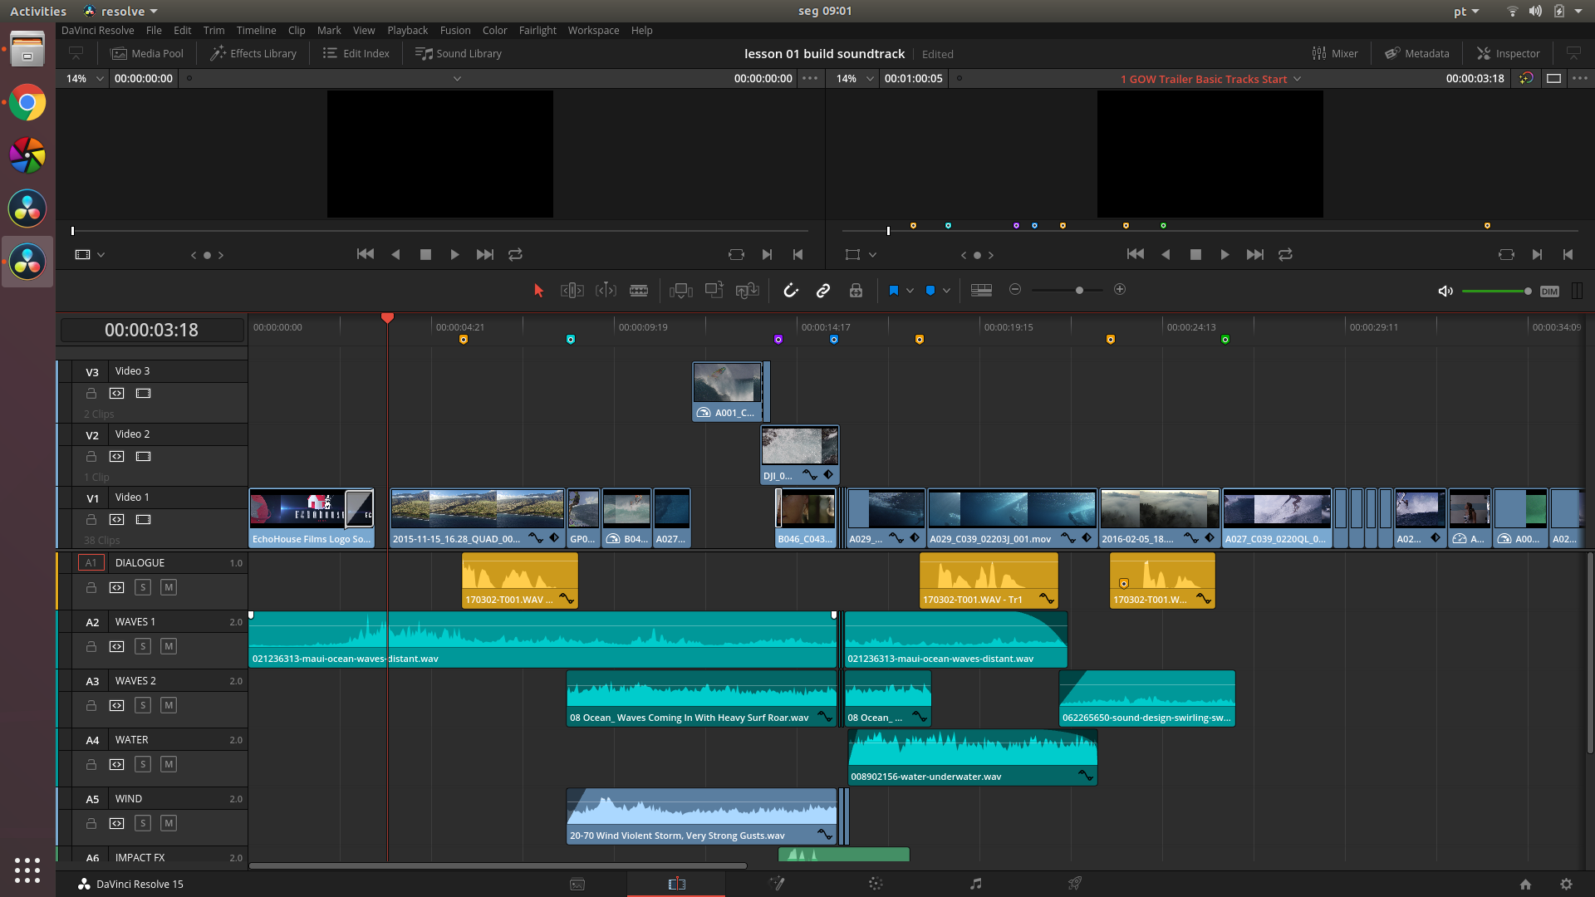Open the Effects Library panel

[253, 53]
